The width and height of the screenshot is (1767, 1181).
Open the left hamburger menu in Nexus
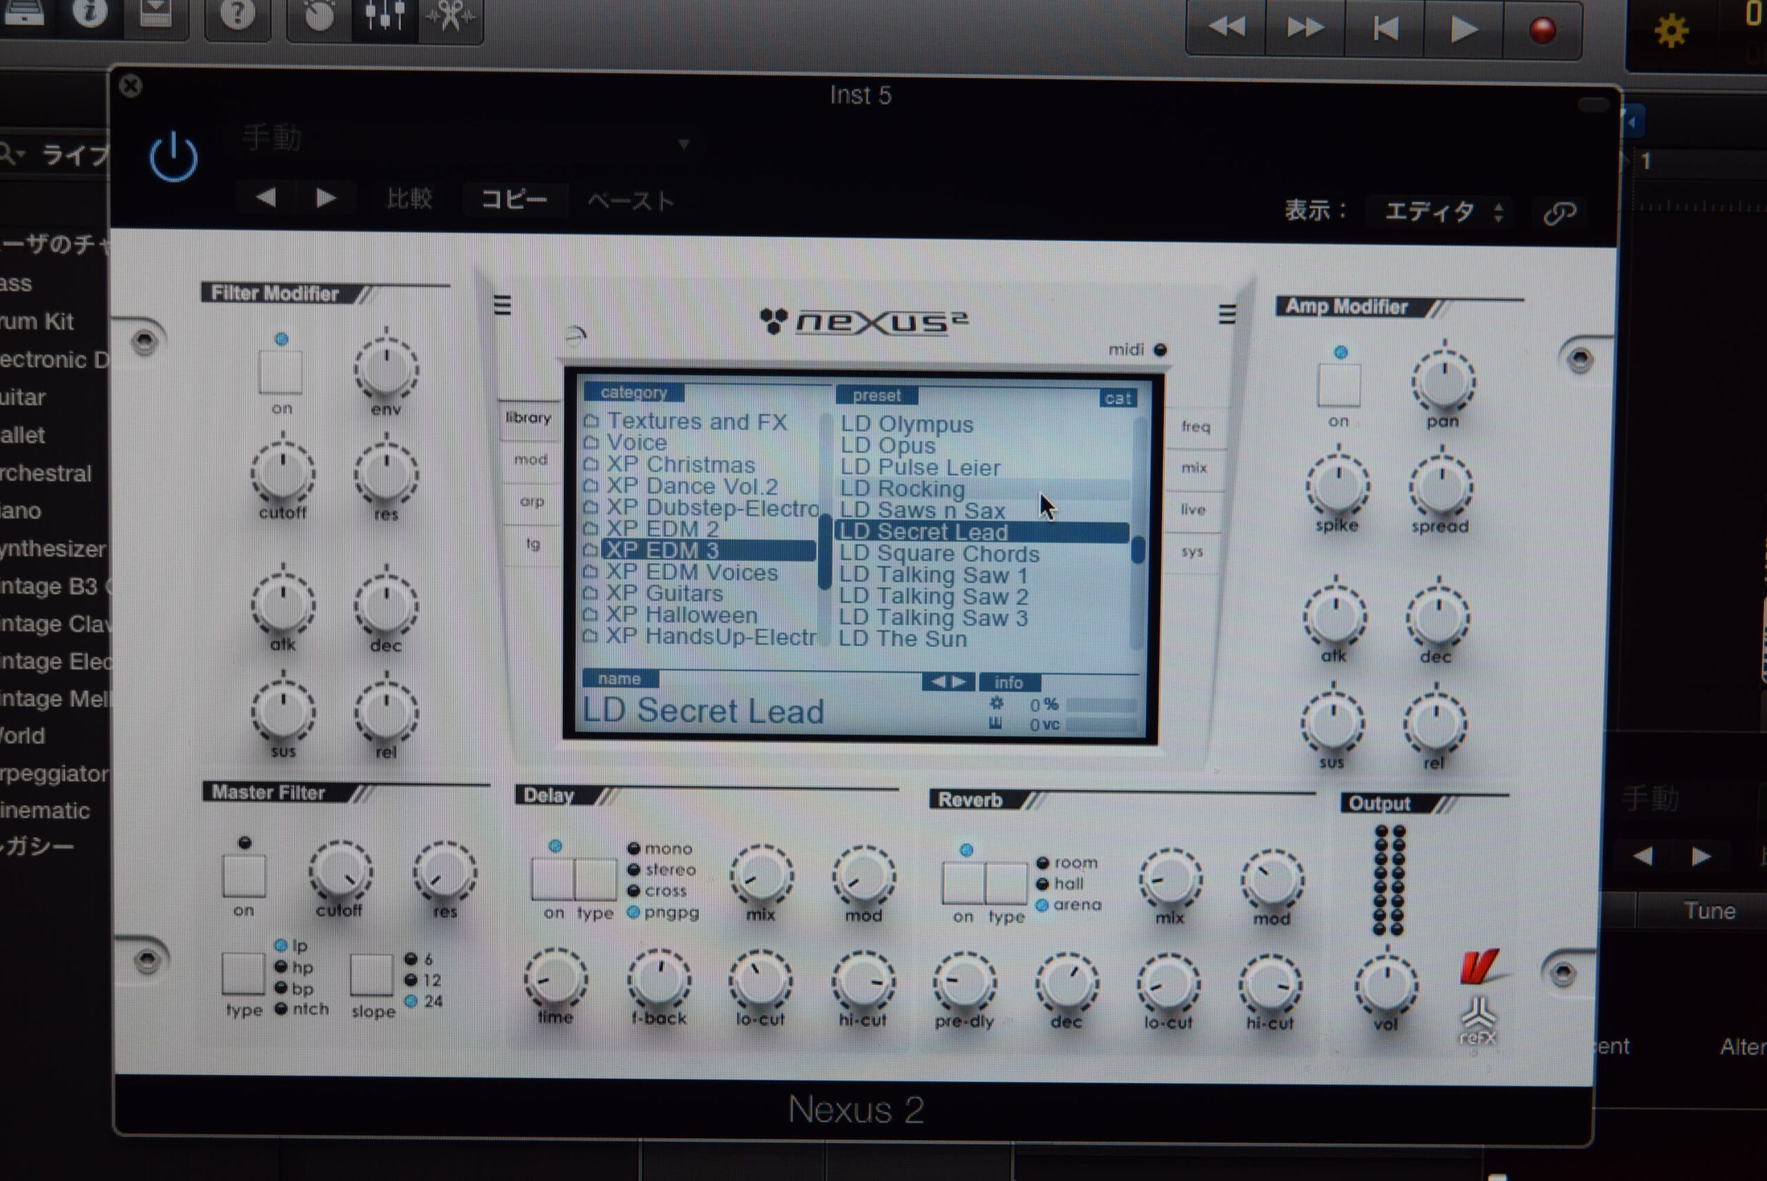coord(502,305)
